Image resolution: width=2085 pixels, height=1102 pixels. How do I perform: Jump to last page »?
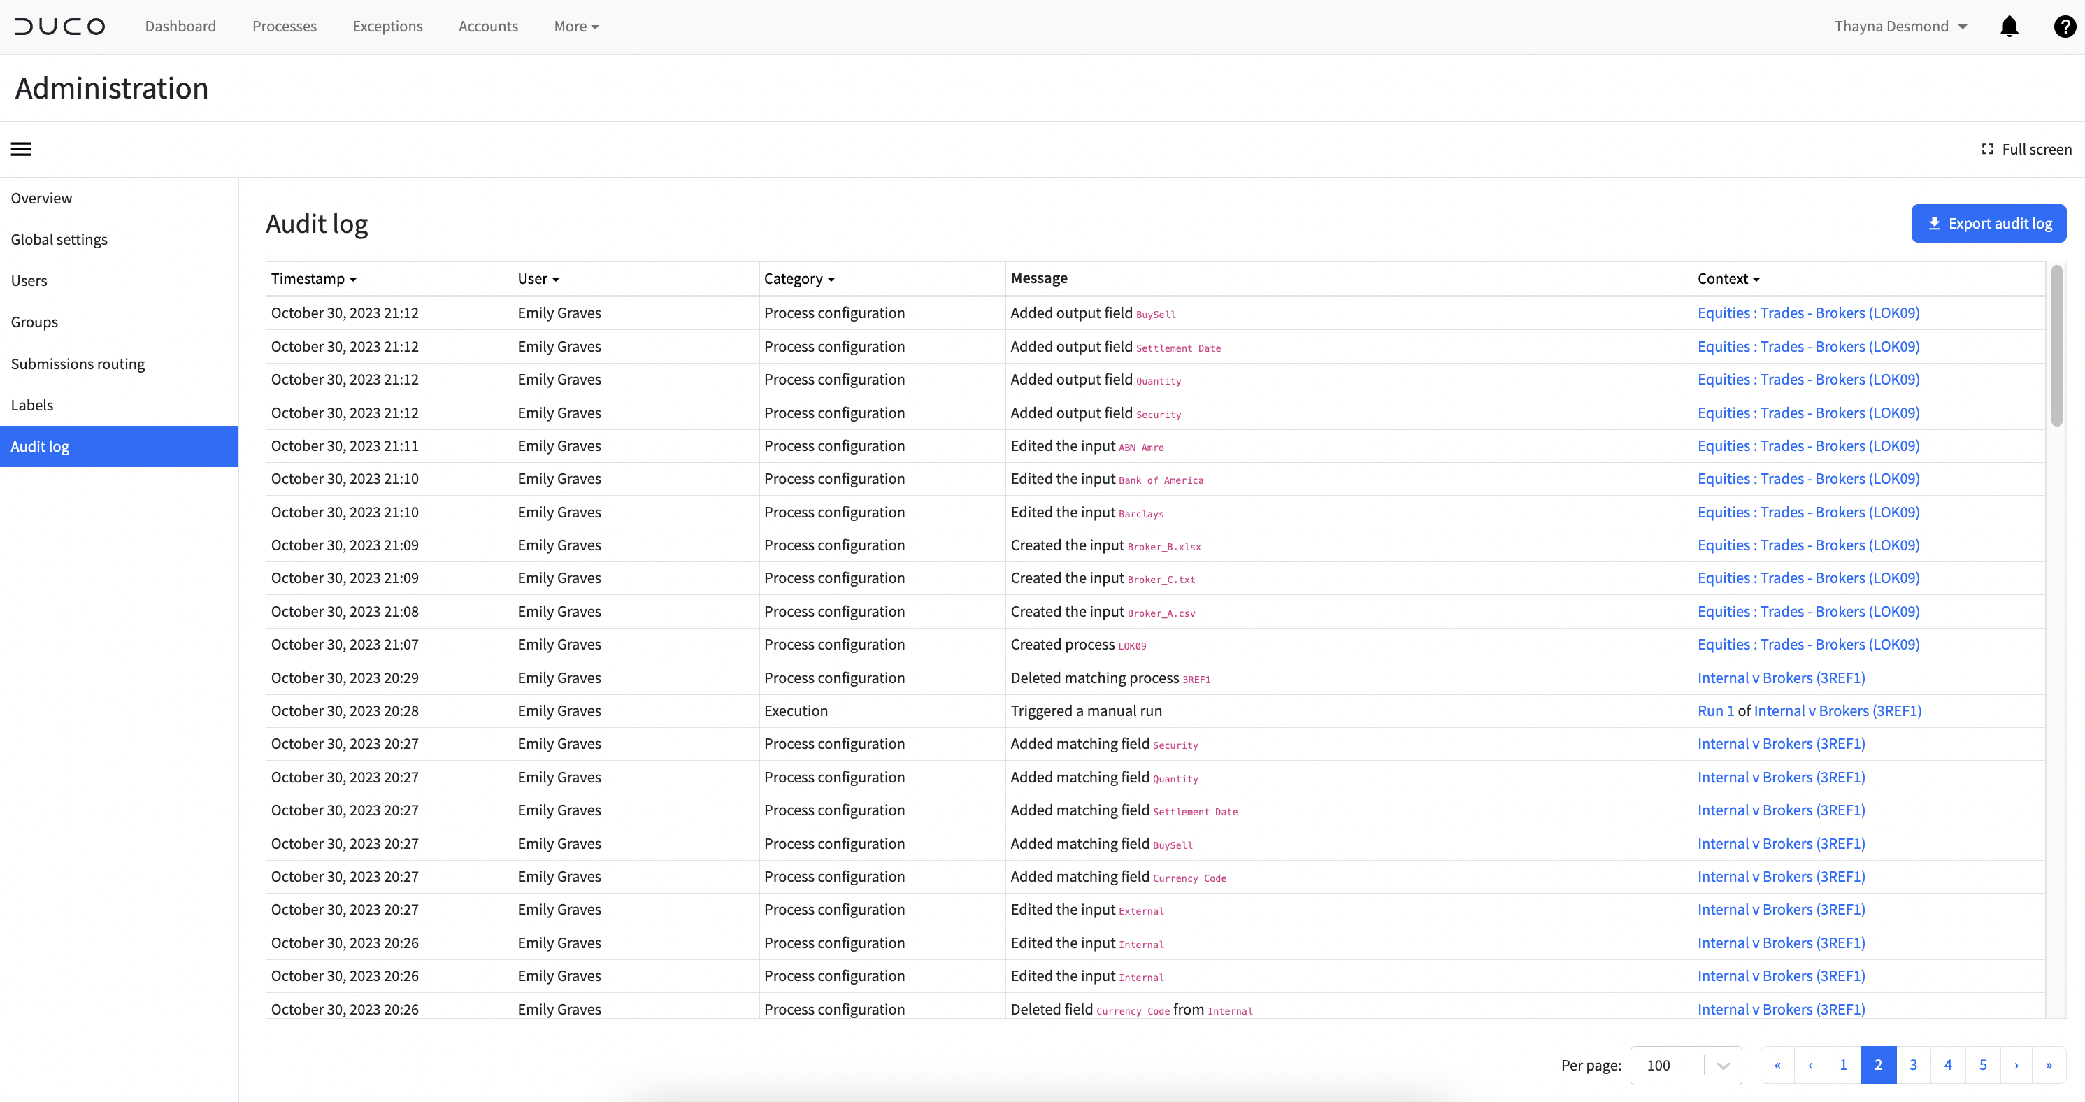click(x=2049, y=1066)
